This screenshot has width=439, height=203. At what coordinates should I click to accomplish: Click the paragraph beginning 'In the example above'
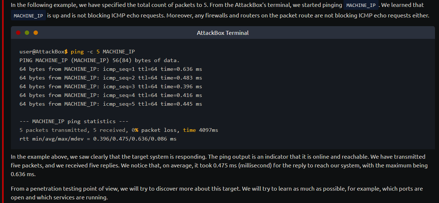[x=219, y=166]
